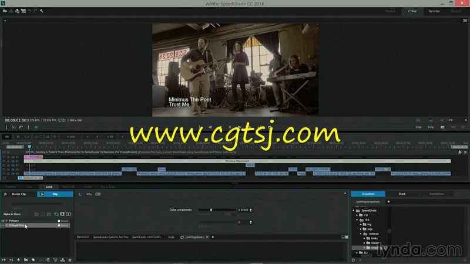Expand the log folder
This screenshot has width=470, height=264.
361,225
